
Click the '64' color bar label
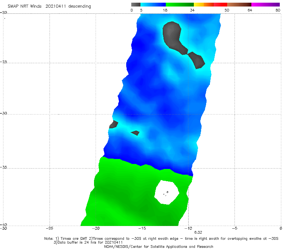(250, 10)
